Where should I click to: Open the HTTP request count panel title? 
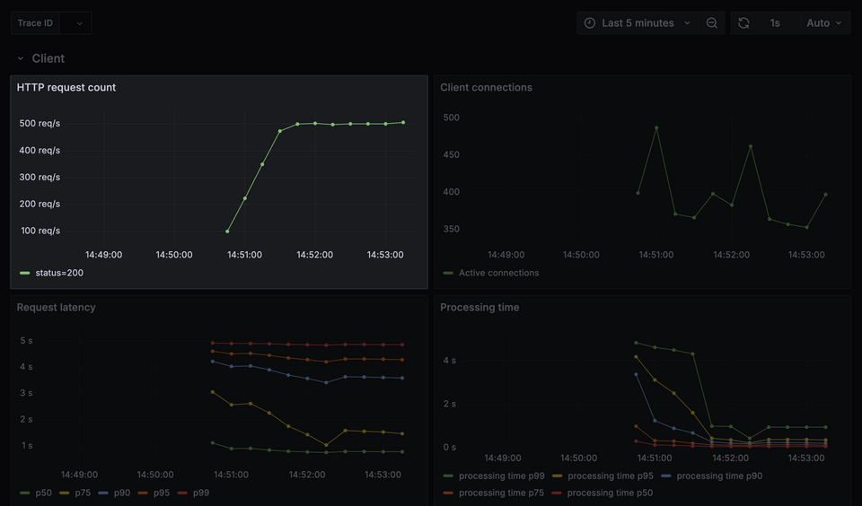pyautogui.click(x=66, y=87)
